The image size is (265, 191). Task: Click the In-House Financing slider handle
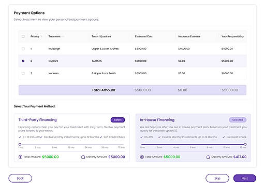(245, 144)
